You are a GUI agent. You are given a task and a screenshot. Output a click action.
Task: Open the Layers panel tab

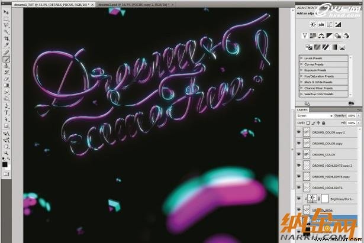302,109
